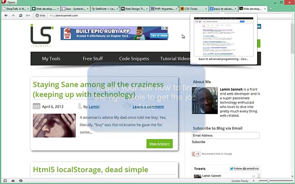Switch to the SitePoint tab
Image resolution: width=295 pixels, height=184 pixels.
(x=104, y=9)
